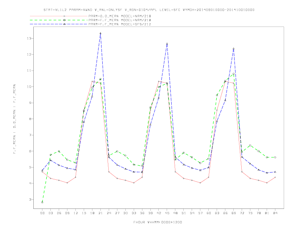300x232 pixels.
Task: Click x-axis tick label 54
Action: click(192, 213)
